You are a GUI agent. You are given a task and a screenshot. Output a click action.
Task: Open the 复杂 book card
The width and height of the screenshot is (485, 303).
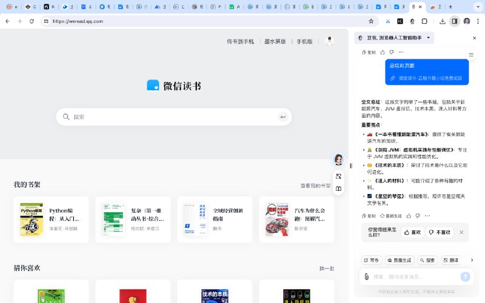point(133,219)
